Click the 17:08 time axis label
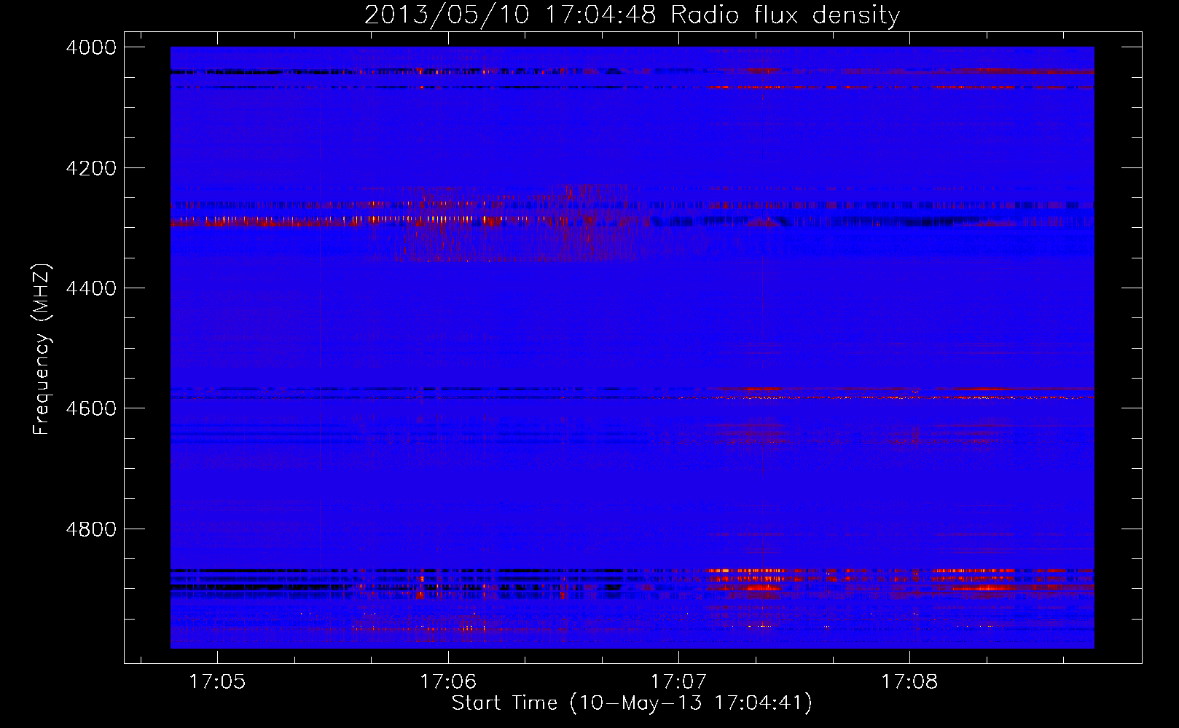The image size is (1179, 728). click(x=909, y=681)
